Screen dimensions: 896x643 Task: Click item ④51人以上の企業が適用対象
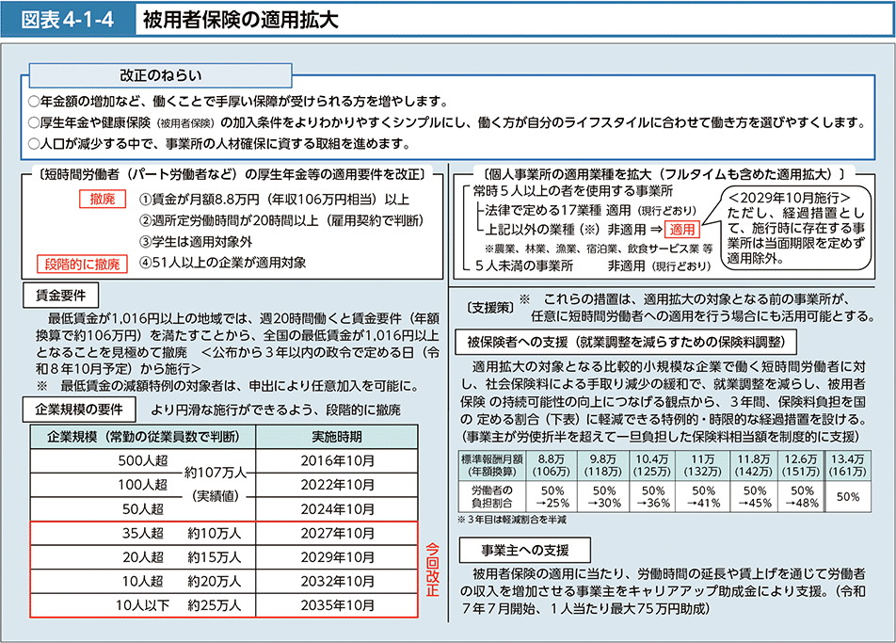pyautogui.click(x=223, y=263)
